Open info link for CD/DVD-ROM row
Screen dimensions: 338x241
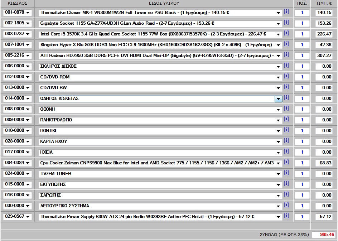click(286, 76)
